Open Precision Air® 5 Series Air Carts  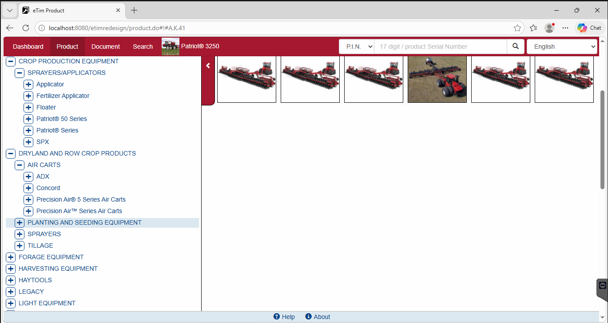(81, 199)
